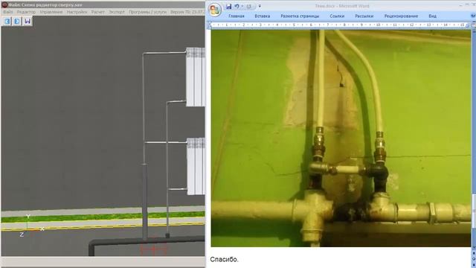Image resolution: width=476 pixels, height=268 pixels.
Task: Go to the Рассылки ribbon tab
Action: click(x=364, y=16)
